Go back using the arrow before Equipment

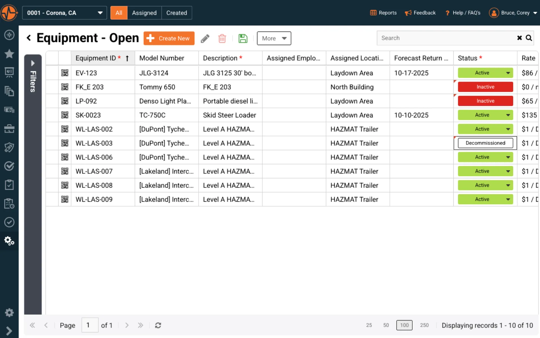point(29,38)
